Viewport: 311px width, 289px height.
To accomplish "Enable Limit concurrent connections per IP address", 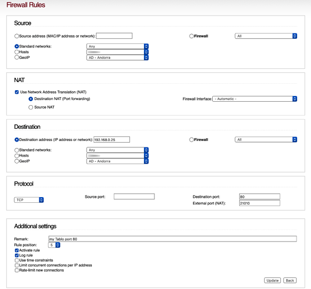I will (17, 265).
